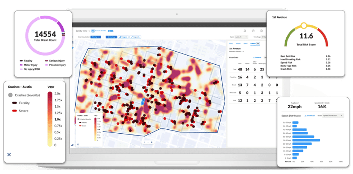Viewport: 353px width, 174px height.
Task: Click the 22mph average speed value
Action: (x=295, y=107)
